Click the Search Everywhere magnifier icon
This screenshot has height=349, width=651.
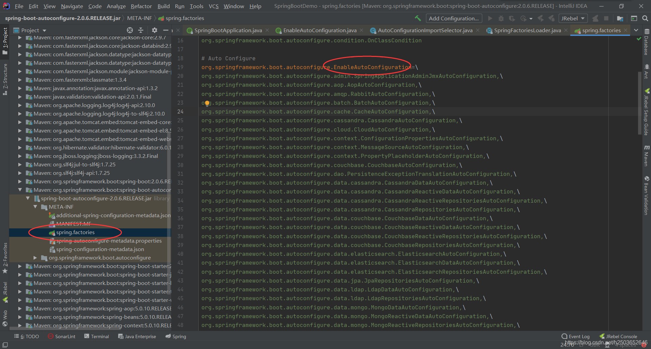645,18
